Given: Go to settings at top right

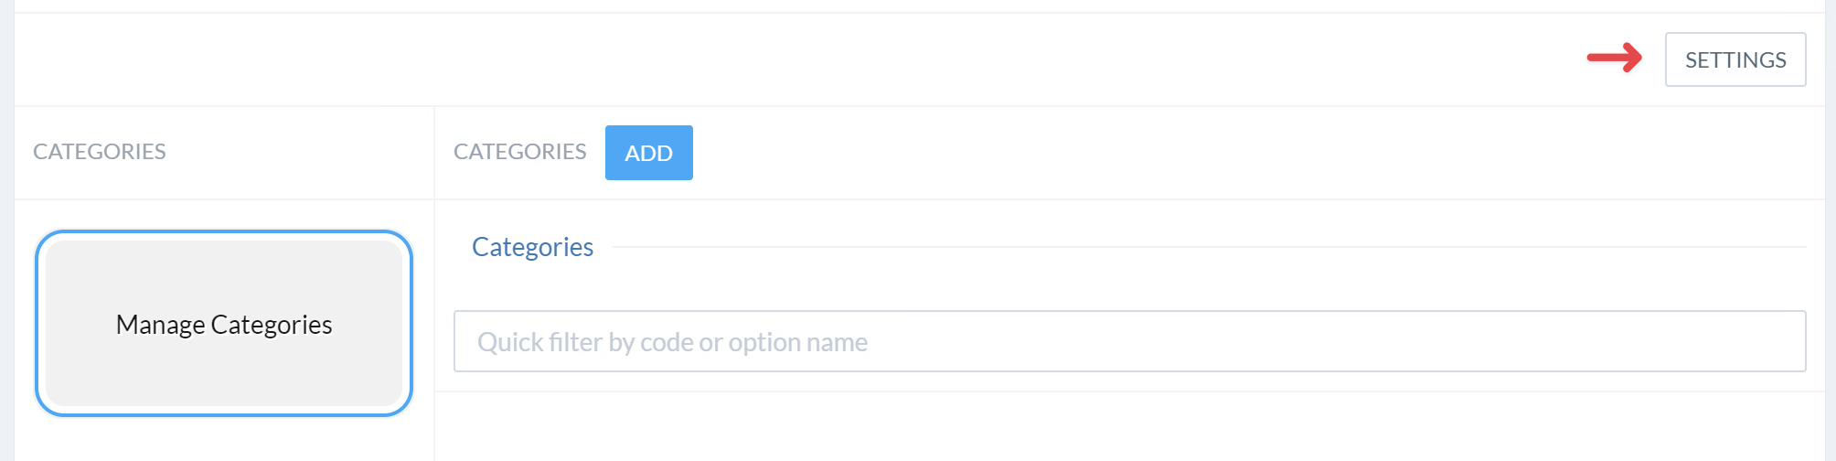Looking at the screenshot, I should pyautogui.click(x=1735, y=59).
